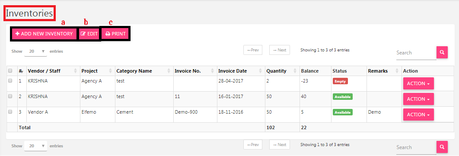Click the bottom search magnifier icon button
The width and height of the screenshot is (459, 156).
[x=442, y=147]
